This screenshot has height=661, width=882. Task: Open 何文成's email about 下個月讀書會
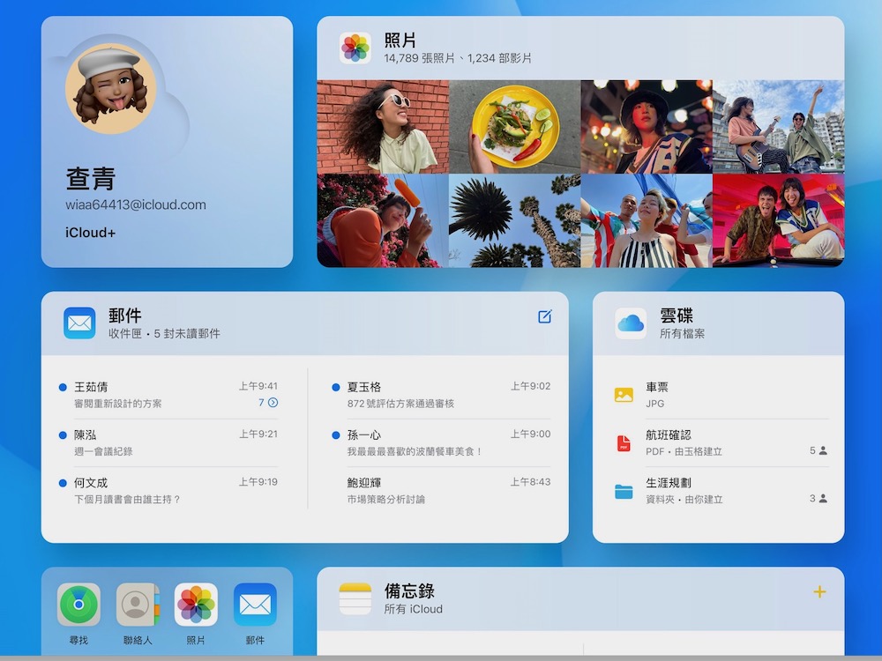(x=168, y=490)
